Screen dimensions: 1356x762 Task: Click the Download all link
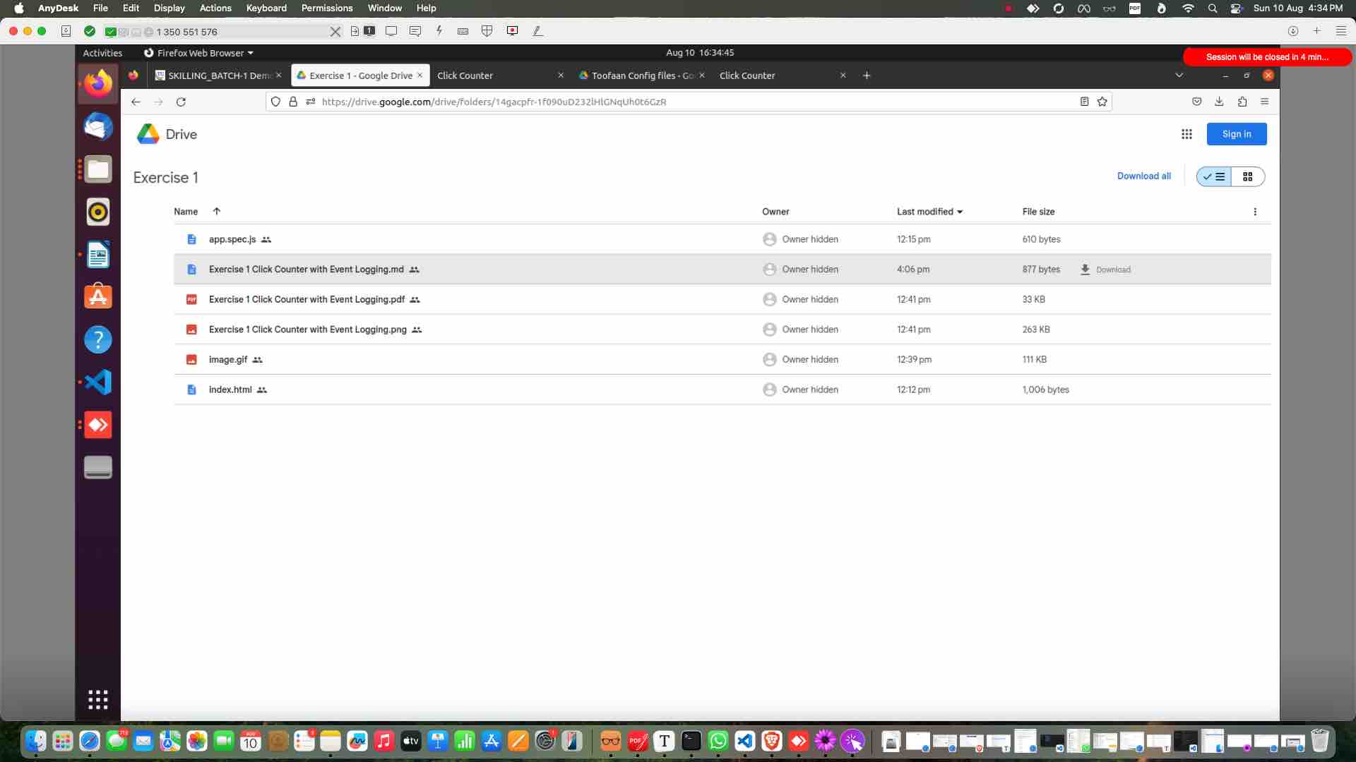(x=1143, y=176)
